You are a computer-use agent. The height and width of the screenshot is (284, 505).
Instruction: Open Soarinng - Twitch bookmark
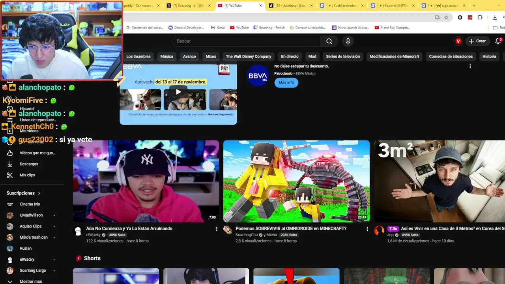[x=269, y=28]
